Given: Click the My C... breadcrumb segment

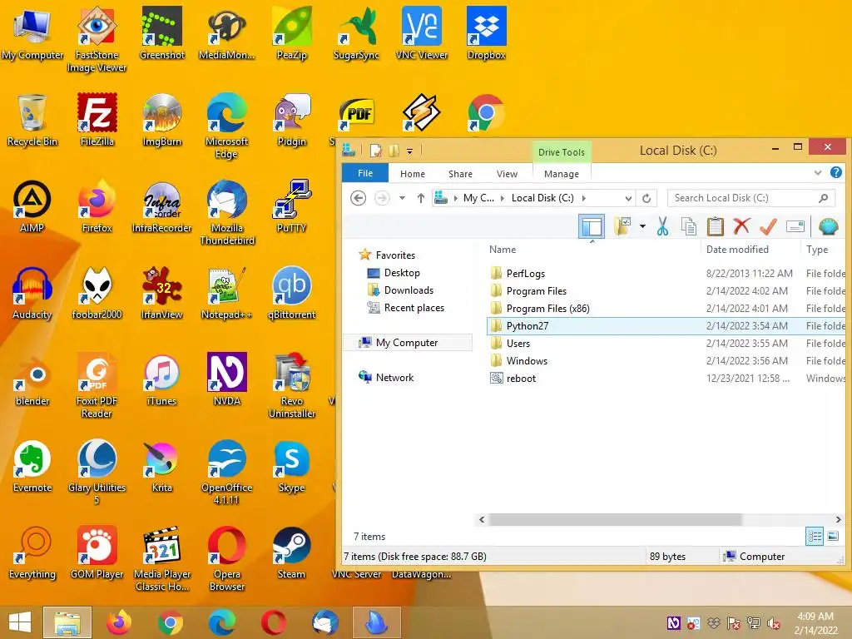Looking at the screenshot, I should coord(478,198).
